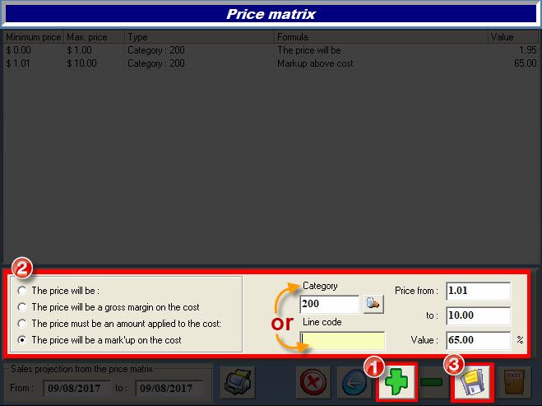Click the Formula column header
This screenshot has width=542, height=406.
click(382, 37)
